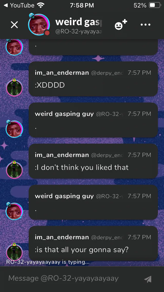Tap the enderman avatar beside 'I don't think you liked that'

(x=14, y=169)
